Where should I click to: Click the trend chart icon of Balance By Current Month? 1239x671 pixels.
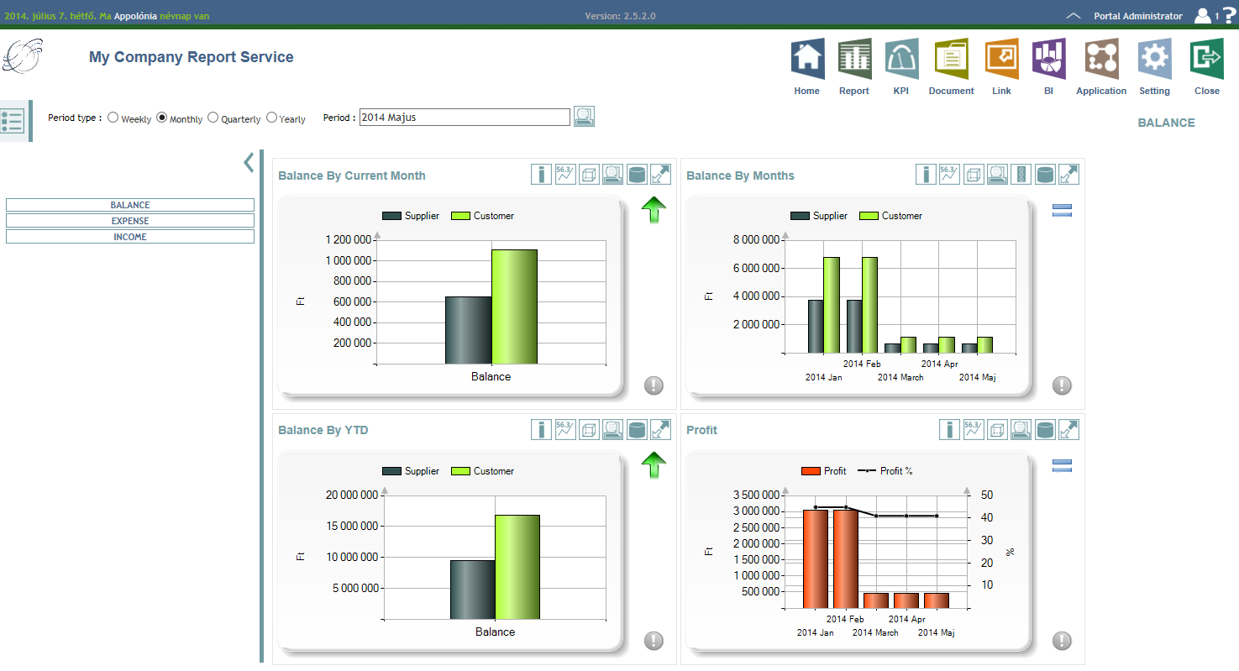click(x=565, y=175)
